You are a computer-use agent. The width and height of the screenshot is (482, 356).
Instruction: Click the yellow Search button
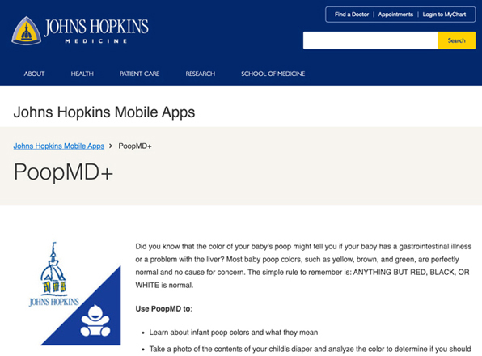456,40
